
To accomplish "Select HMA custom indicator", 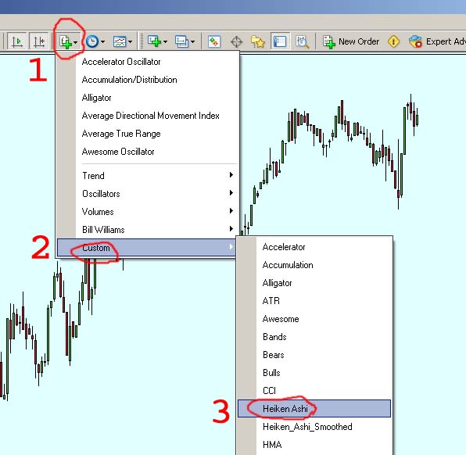I will (314, 445).
